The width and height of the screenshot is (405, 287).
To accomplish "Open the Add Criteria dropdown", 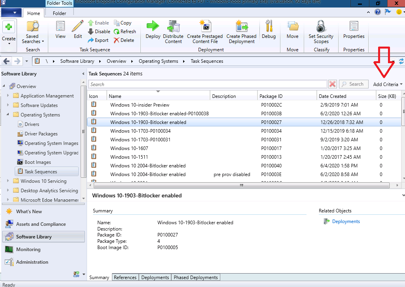I will [x=388, y=84].
